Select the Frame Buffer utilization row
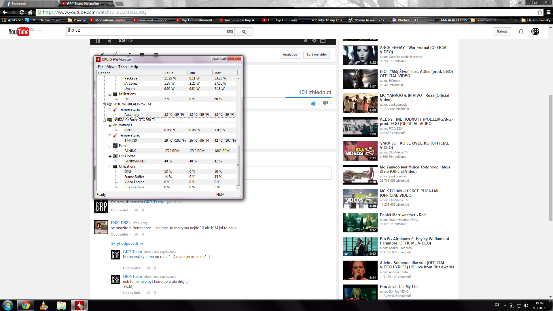 (x=166, y=177)
